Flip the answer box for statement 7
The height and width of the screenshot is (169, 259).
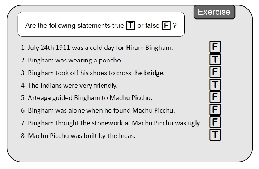coord(215,122)
